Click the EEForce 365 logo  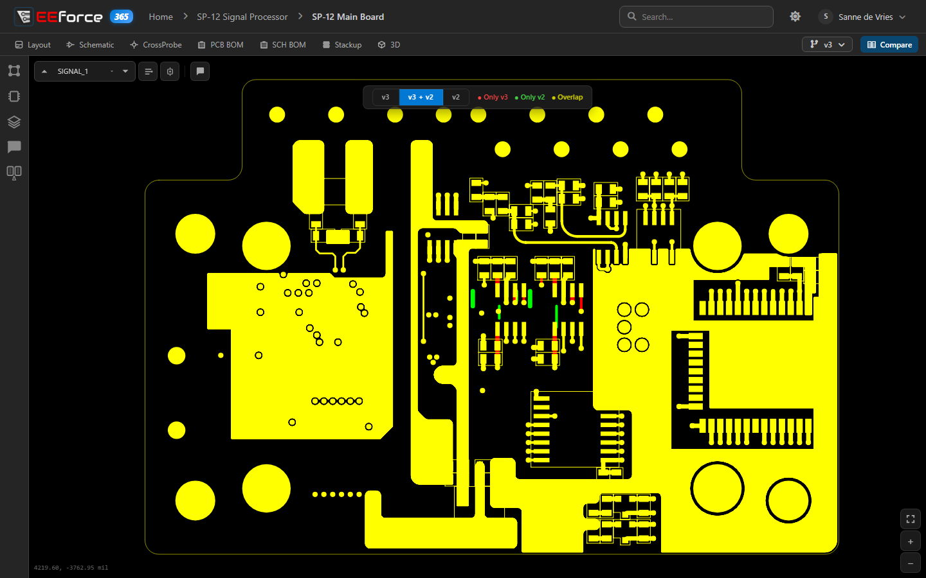[x=73, y=17]
